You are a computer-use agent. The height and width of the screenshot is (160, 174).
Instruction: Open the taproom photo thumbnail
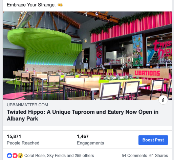pyautogui.click(x=87, y=56)
